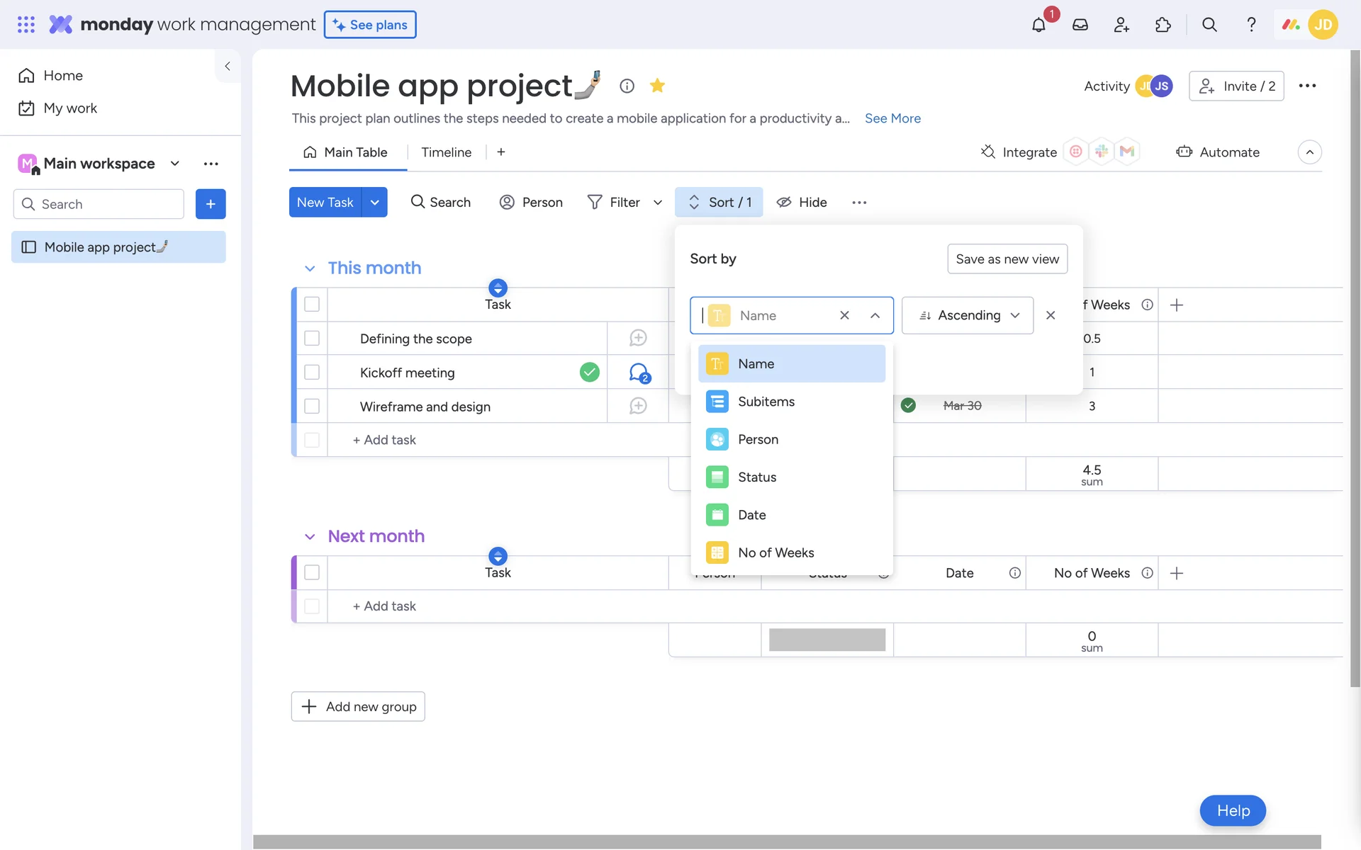Click the sidebar Search input field

tap(99, 204)
